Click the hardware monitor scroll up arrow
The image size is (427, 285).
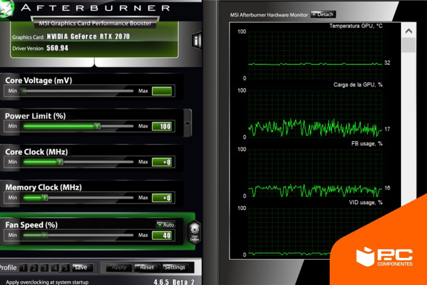pyautogui.click(x=408, y=31)
